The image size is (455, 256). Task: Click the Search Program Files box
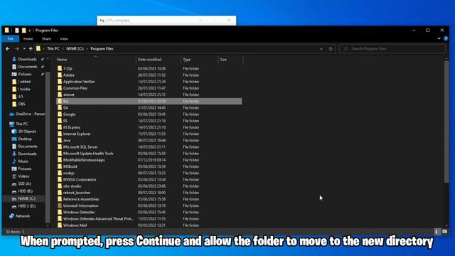392,49
